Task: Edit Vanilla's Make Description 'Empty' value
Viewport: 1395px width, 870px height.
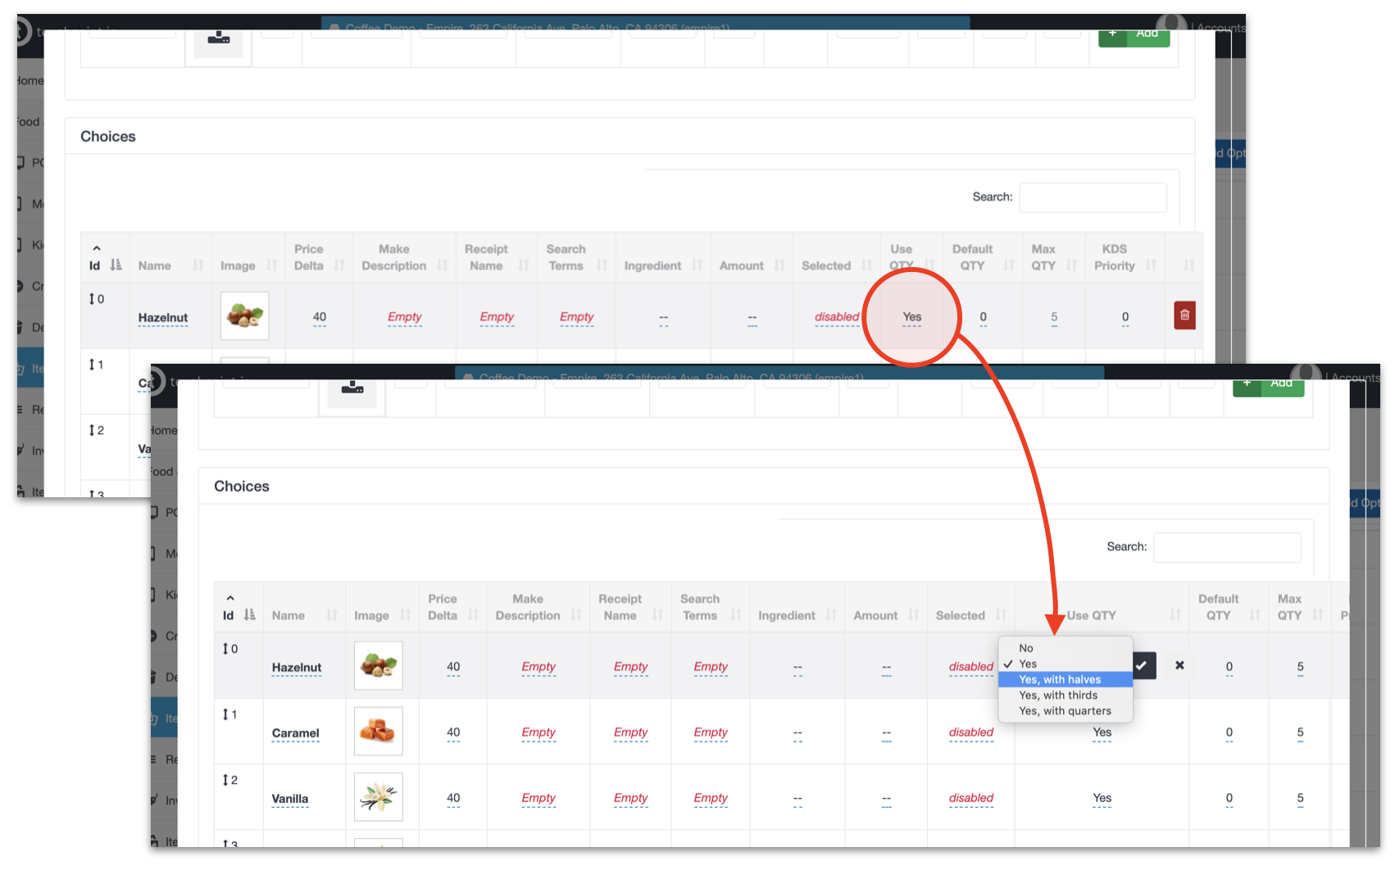Action: (538, 798)
